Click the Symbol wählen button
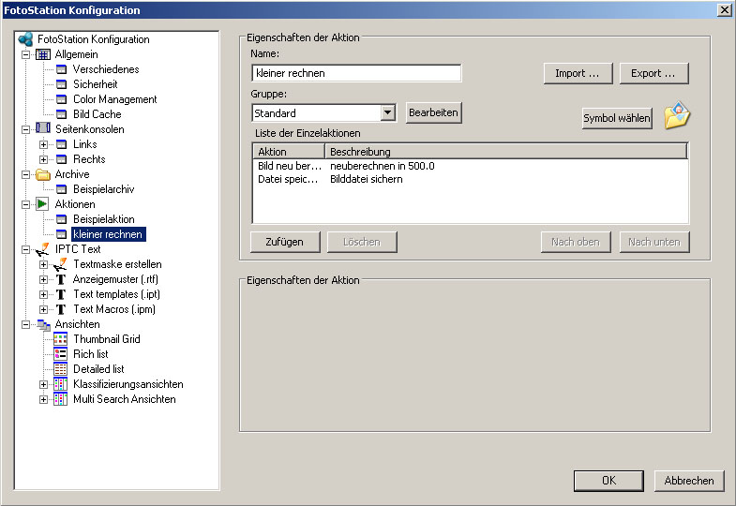This screenshot has width=736, height=506. (x=617, y=118)
